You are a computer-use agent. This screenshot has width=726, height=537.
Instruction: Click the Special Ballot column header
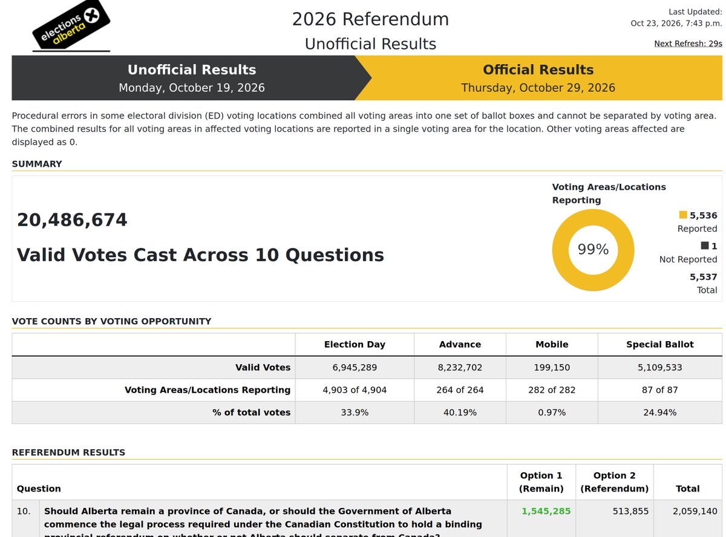click(660, 344)
